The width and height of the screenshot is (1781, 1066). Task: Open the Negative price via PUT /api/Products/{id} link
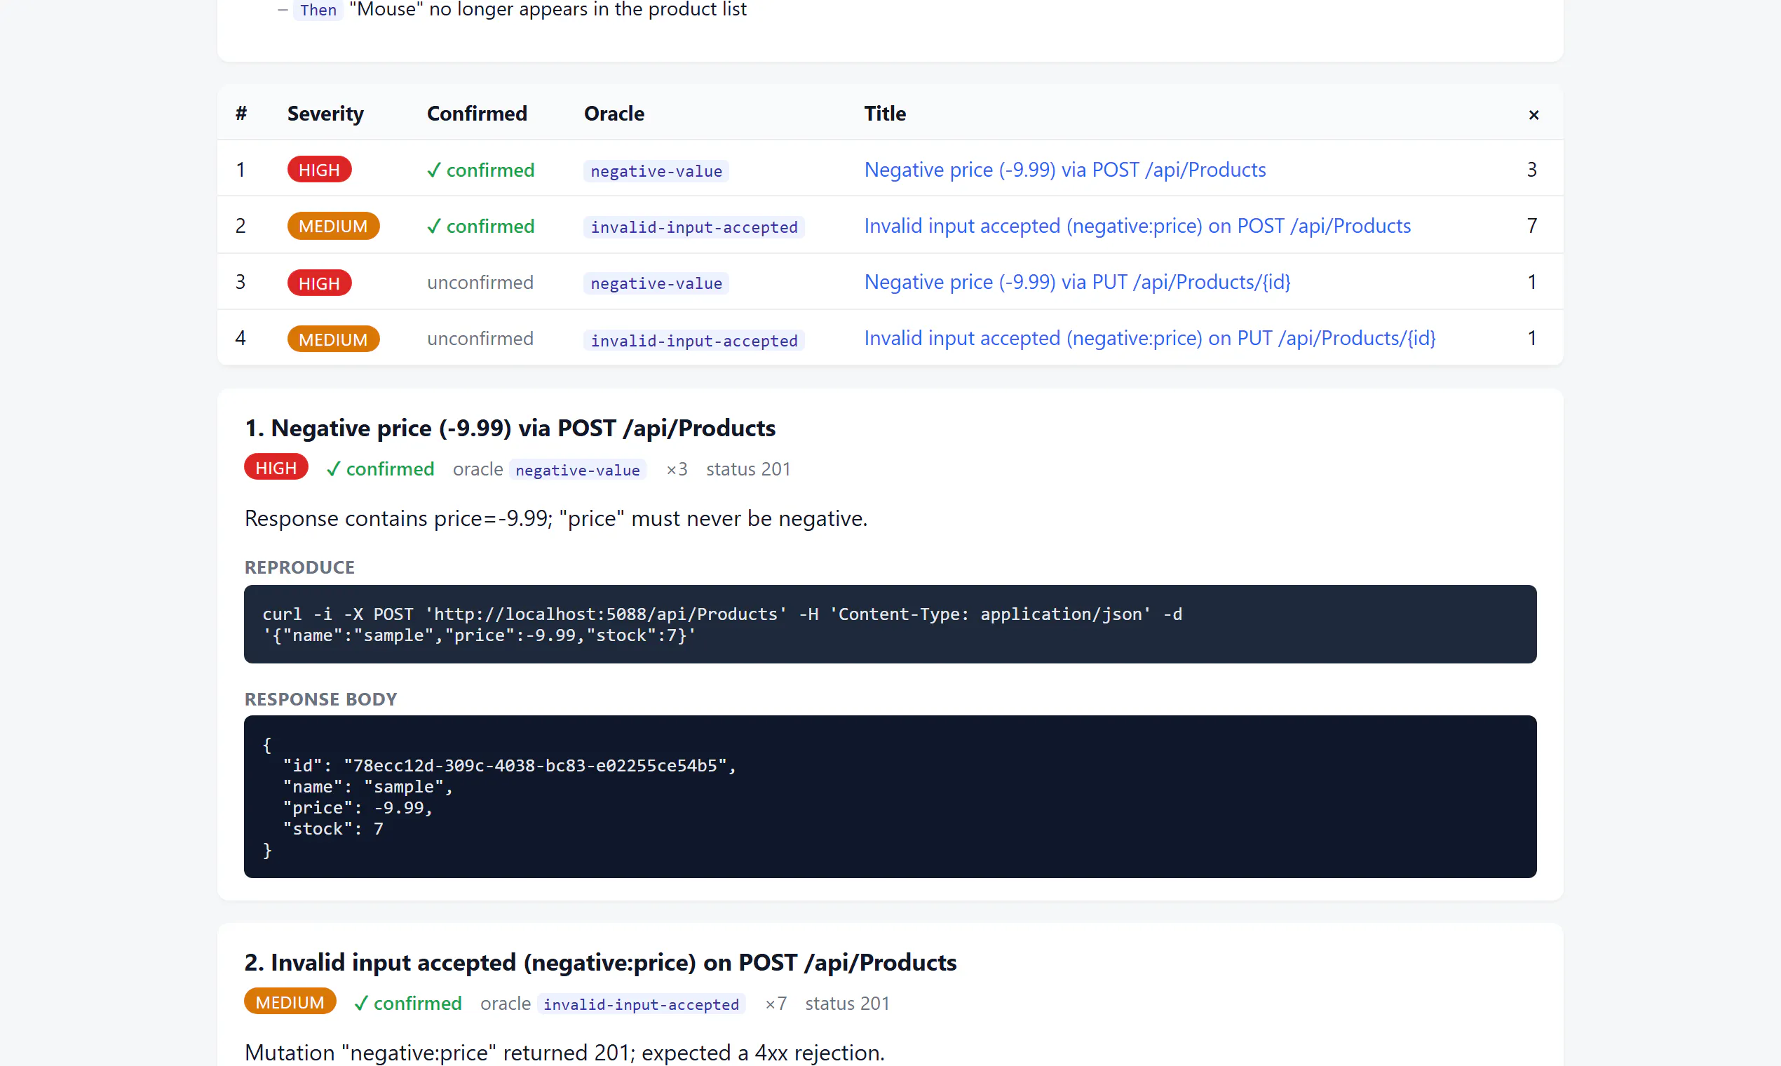click(x=1077, y=282)
